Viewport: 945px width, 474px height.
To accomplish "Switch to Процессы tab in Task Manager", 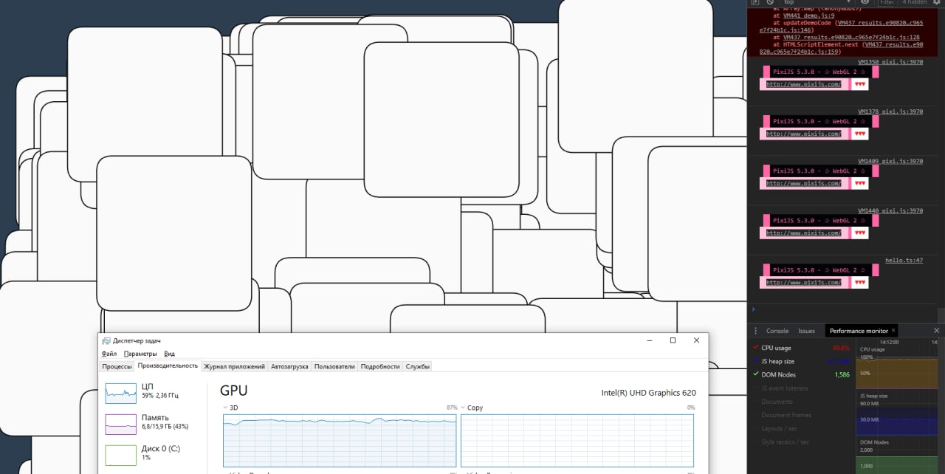I will pos(117,366).
